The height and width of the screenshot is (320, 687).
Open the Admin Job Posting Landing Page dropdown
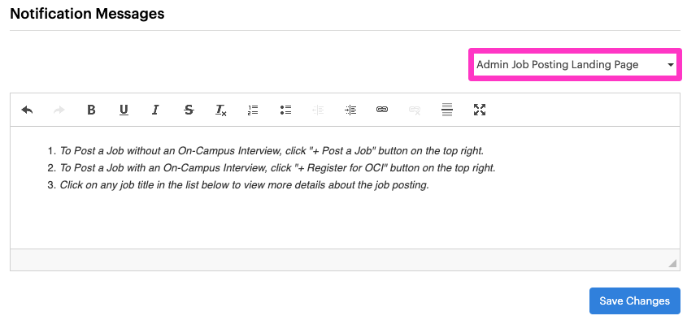(x=575, y=65)
